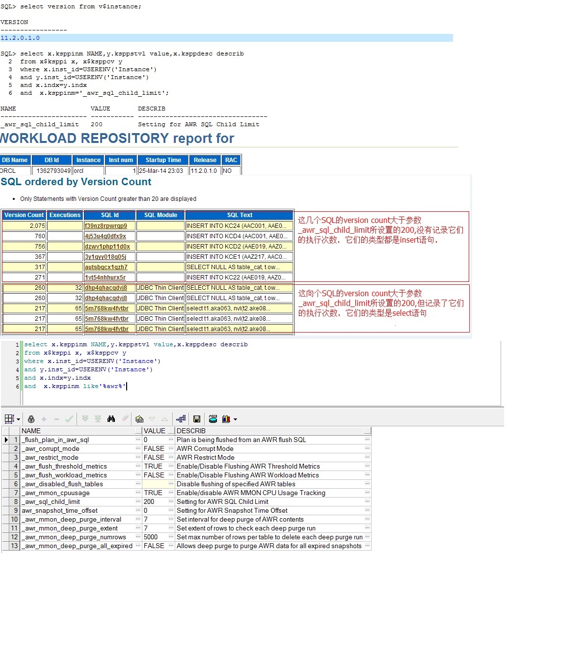Click the query by example icon
The width and height of the screenshot is (588, 667).
(139, 419)
